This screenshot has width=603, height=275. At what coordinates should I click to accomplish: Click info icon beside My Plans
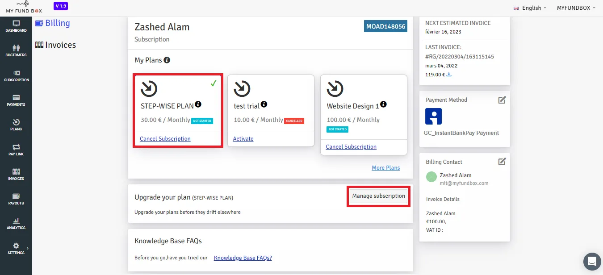[167, 60]
